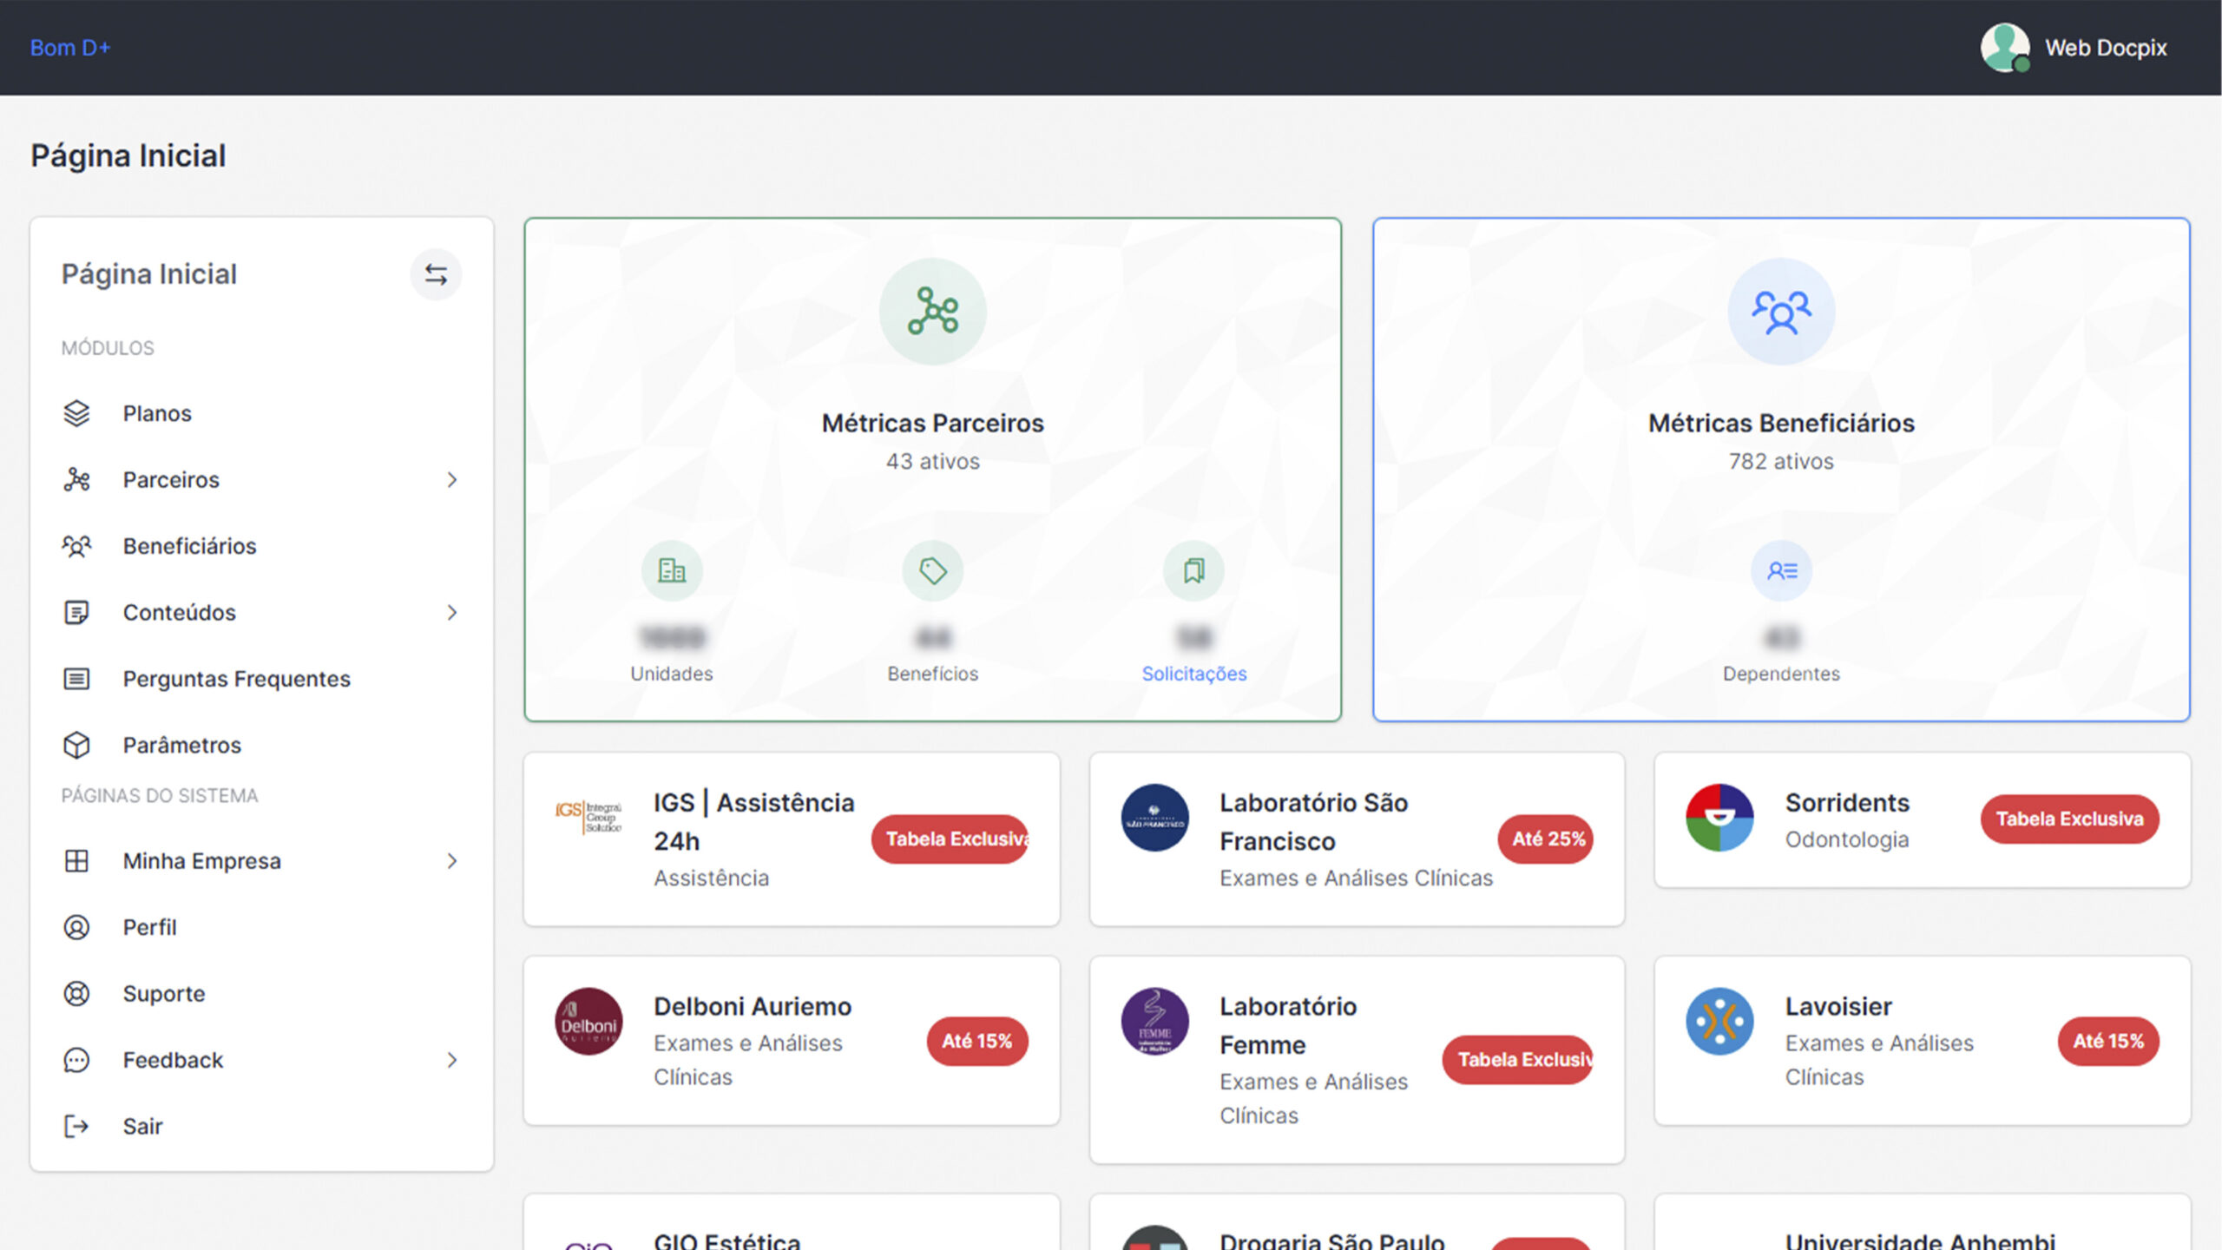
Task: Click the large Métricas Beneficiários people icon
Action: [1781, 312]
